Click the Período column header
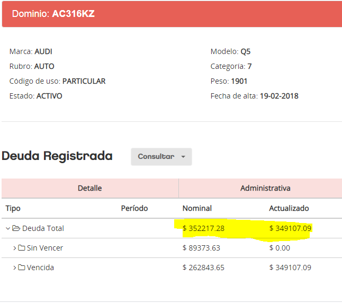Screen dimensions: 342x303 click(x=134, y=208)
